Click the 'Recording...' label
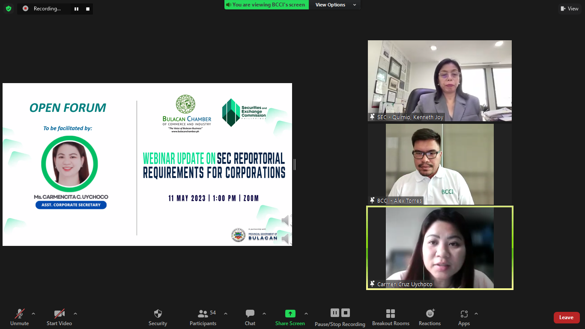Screen dimensions: 585x329 click(x=47, y=9)
